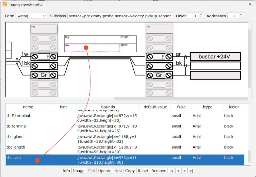Select the tbc gland row
Viewport: 256px width, 177px height.
(x=125, y=139)
